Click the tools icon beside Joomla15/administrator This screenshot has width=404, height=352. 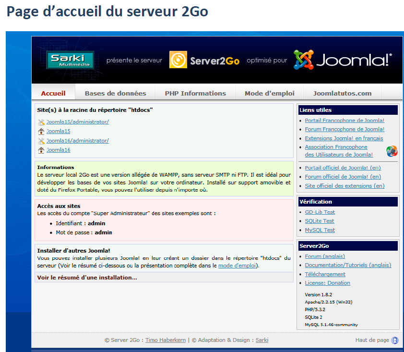click(41, 122)
